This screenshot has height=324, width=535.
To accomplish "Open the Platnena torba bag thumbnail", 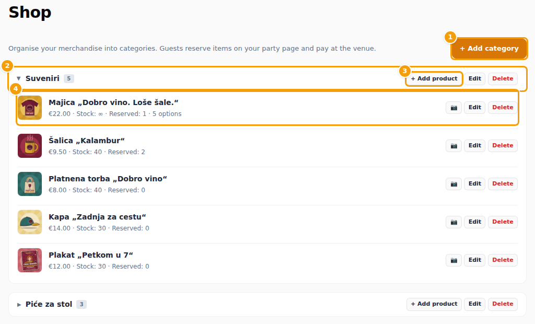I will (x=30, y=184).
